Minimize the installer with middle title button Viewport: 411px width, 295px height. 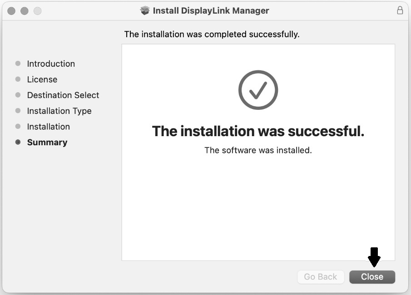pyautogui.click(x=25, y=11)
